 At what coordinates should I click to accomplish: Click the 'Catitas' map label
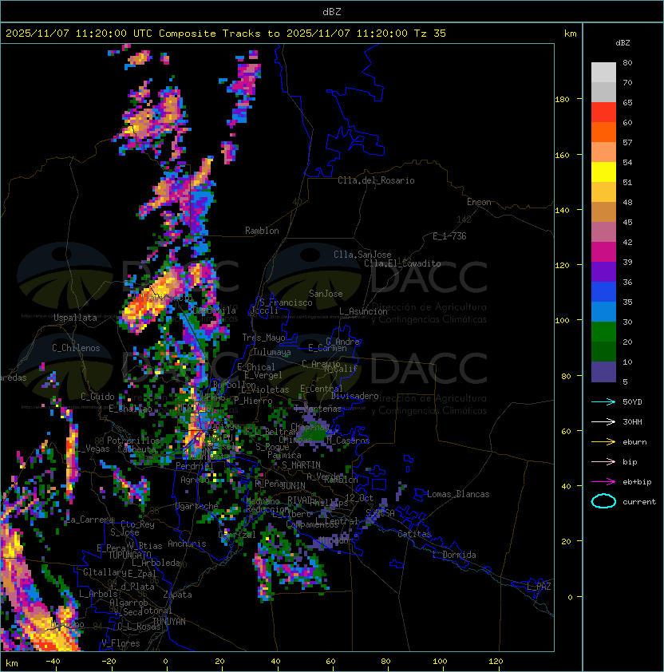click(414, 535)
